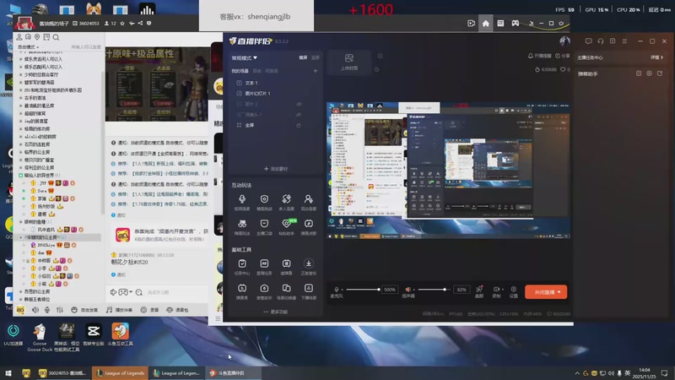Open the hamburger menu in companion title bar
This screenshot has height=380, width=675.
tap(624, 41)
